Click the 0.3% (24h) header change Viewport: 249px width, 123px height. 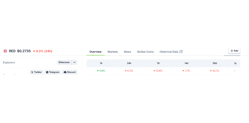pyautogui.click(x=43, y=51)
